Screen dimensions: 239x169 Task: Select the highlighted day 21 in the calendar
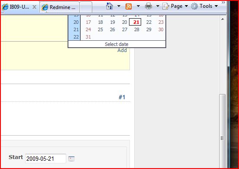(135, 22)
